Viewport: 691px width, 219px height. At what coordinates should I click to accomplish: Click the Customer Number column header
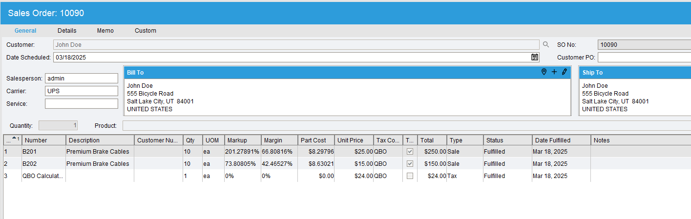[x=159, y=140]
